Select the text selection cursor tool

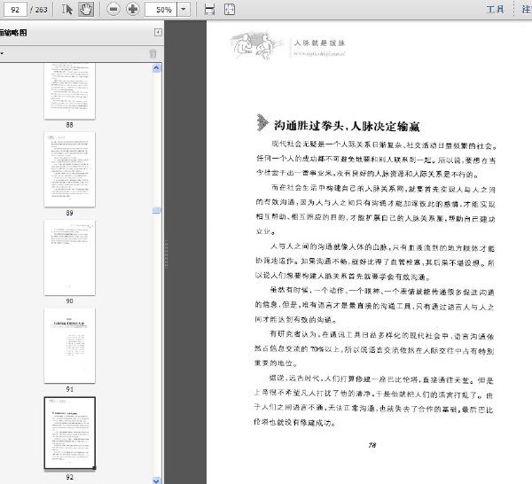coord(67,9)
